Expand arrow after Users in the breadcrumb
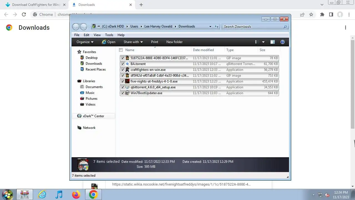Image resolution: width=355 pixels, height=200 pixels. pyautogui.click(x=141, y=26)
